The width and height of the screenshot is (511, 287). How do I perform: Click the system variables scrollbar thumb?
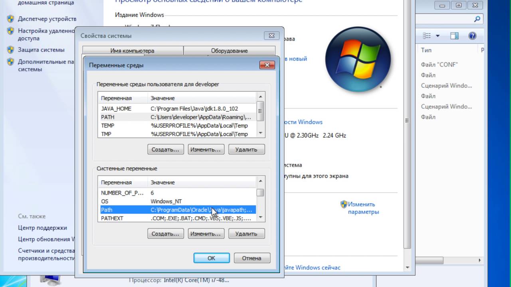(x=260, y=193)
